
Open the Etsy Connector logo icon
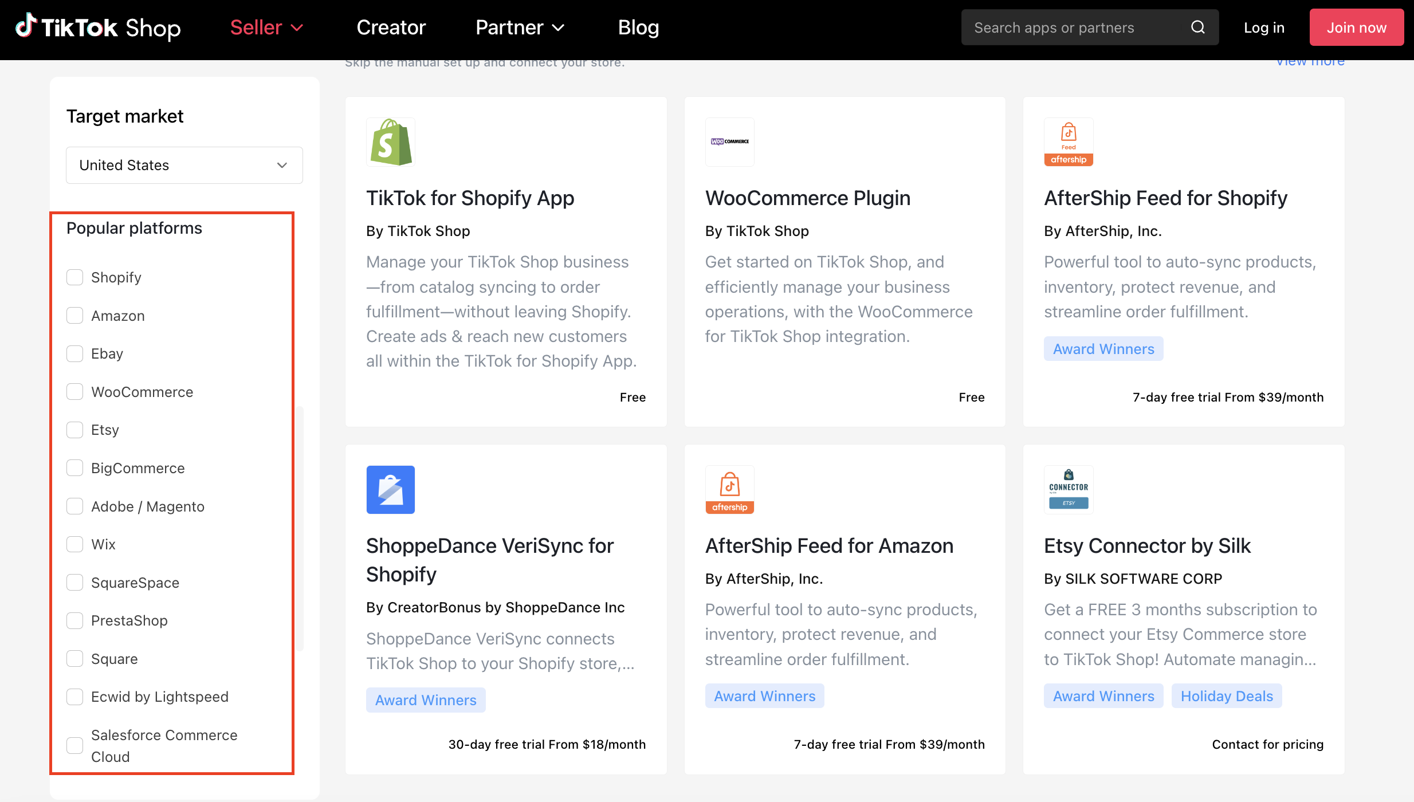(1069, 490)
